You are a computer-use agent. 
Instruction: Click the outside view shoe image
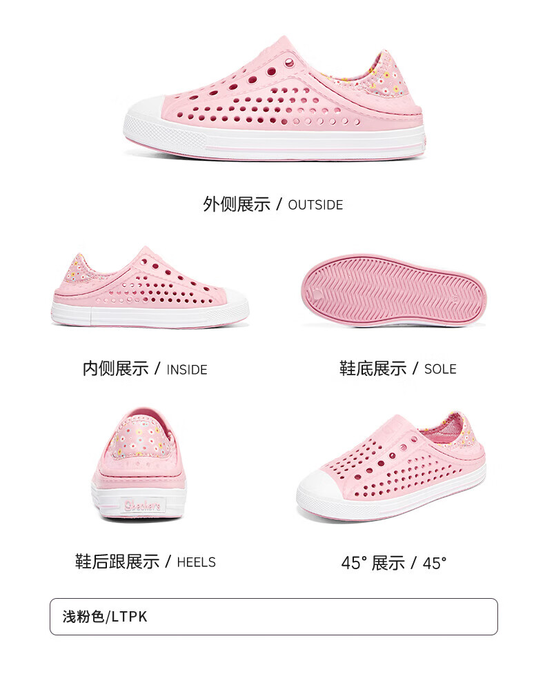tap(275, 98)
